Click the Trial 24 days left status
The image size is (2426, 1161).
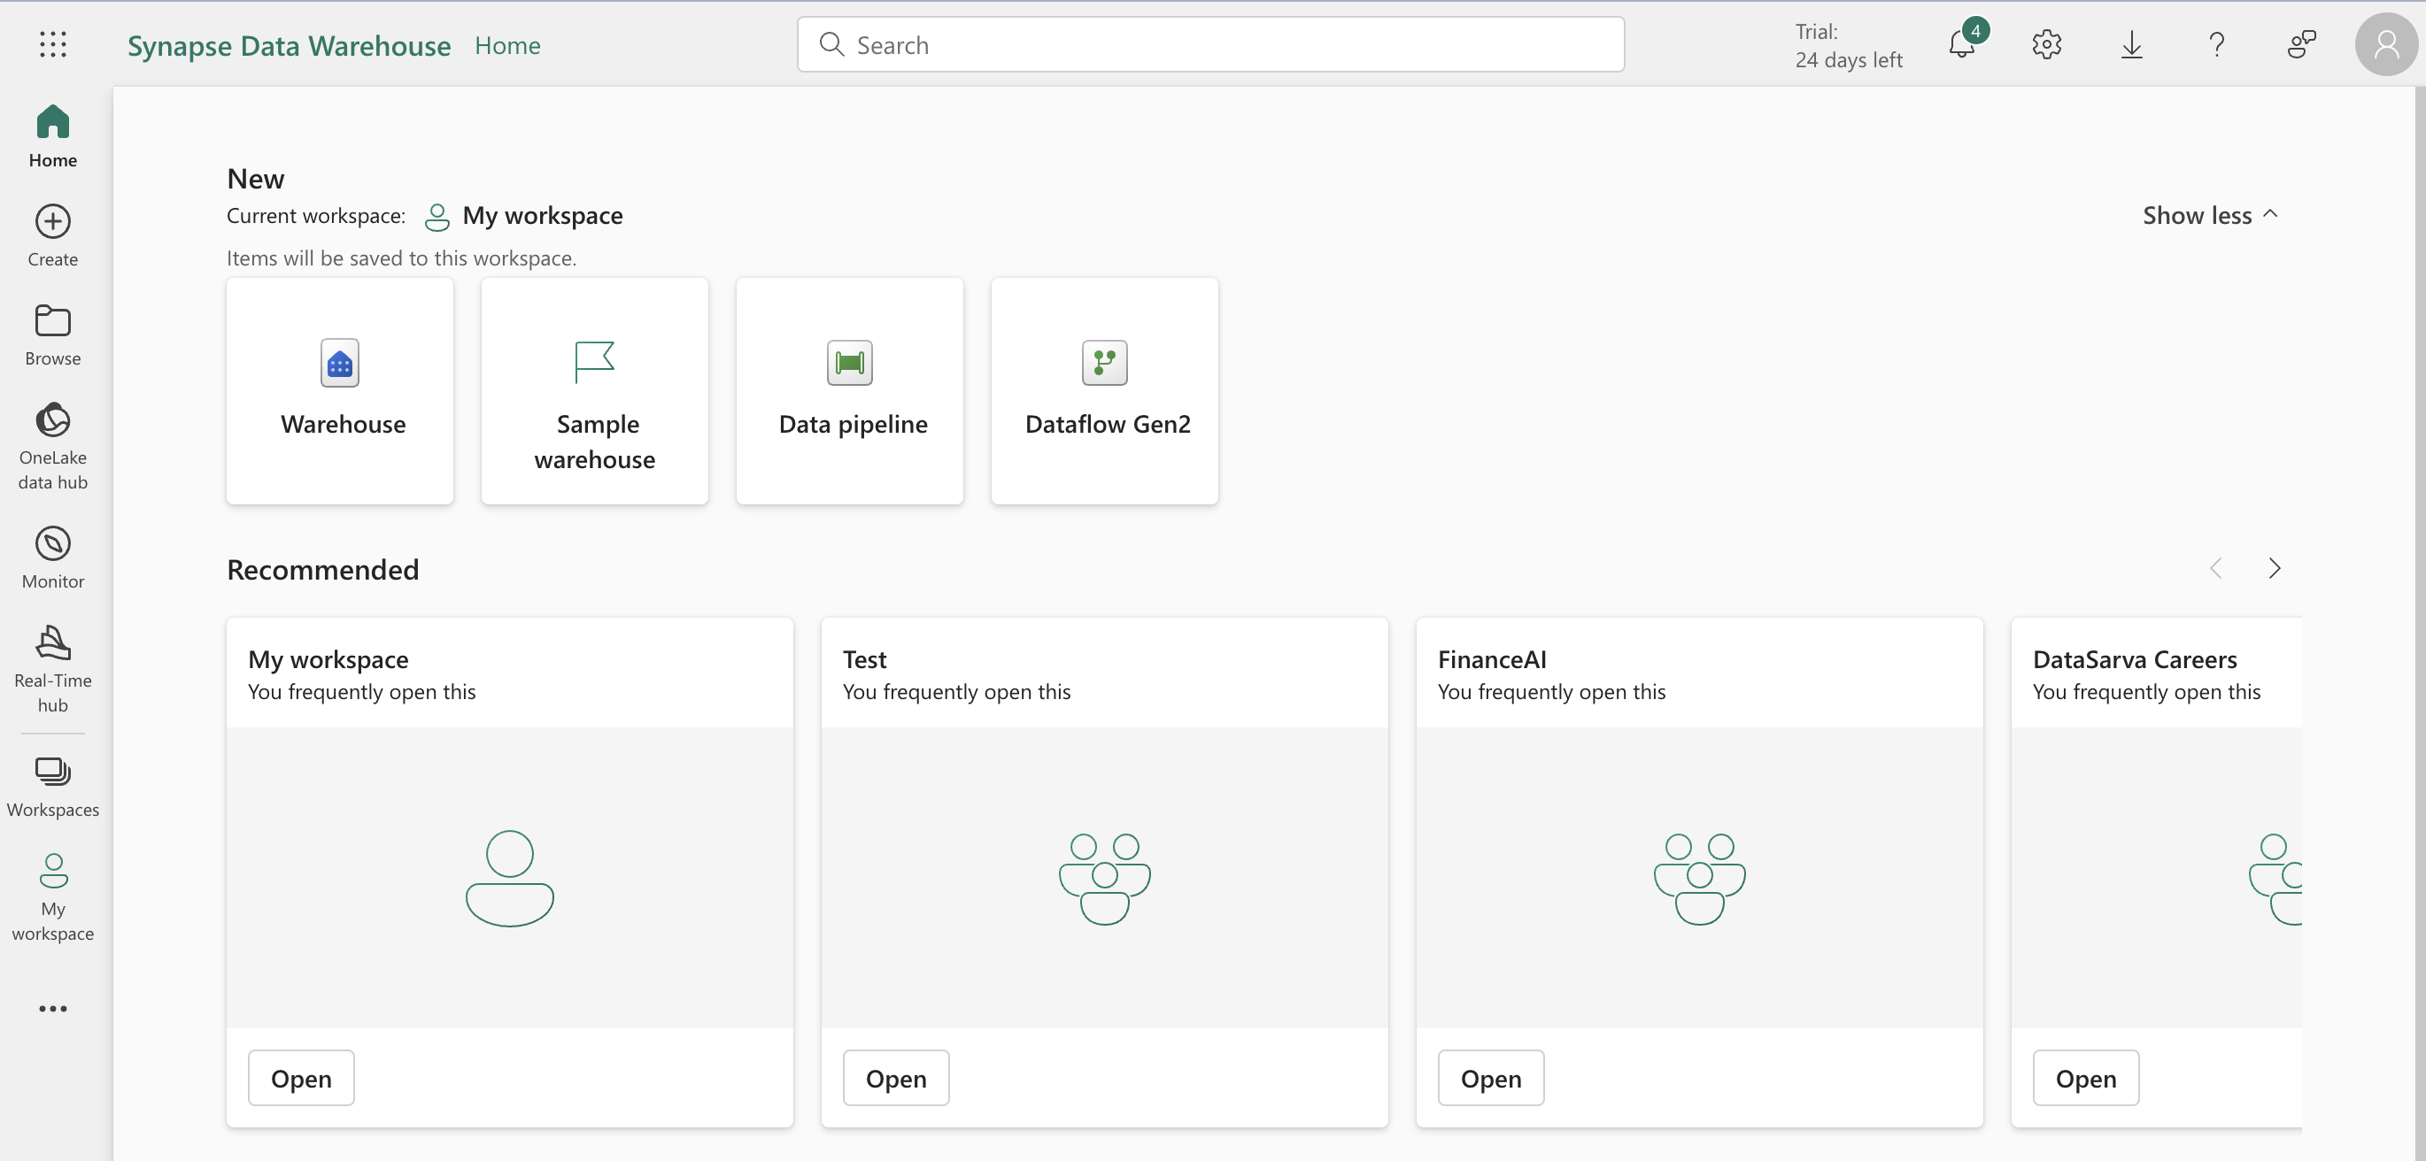pos(1848,45)
